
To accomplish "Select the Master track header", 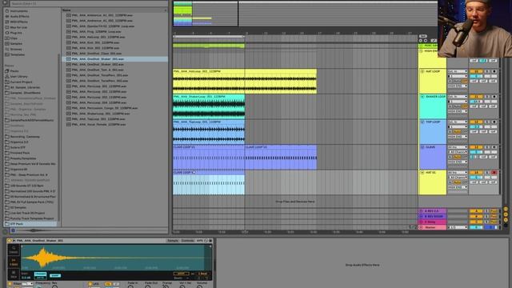I will coord(432,227).
